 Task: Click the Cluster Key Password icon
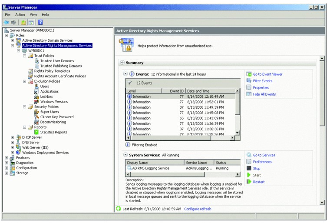coord(36,117)
